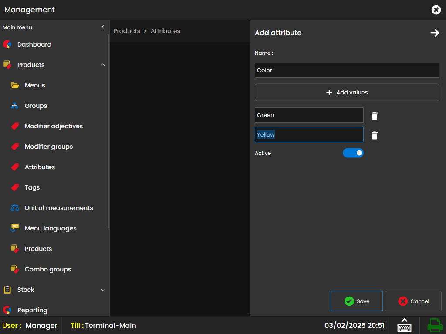Click the right arrow in Add attribute header

(x=435, y=33)
